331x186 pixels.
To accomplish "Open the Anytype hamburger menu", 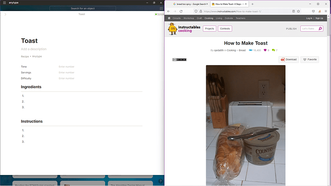I will click(4, 3).
